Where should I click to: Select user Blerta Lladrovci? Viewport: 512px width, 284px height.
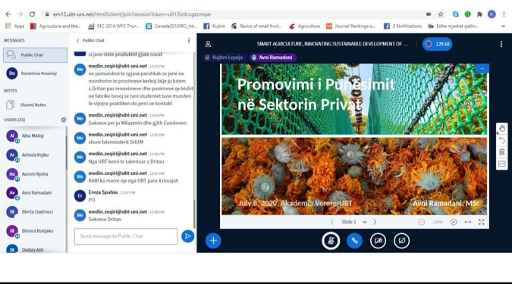(x=33, y=212)
